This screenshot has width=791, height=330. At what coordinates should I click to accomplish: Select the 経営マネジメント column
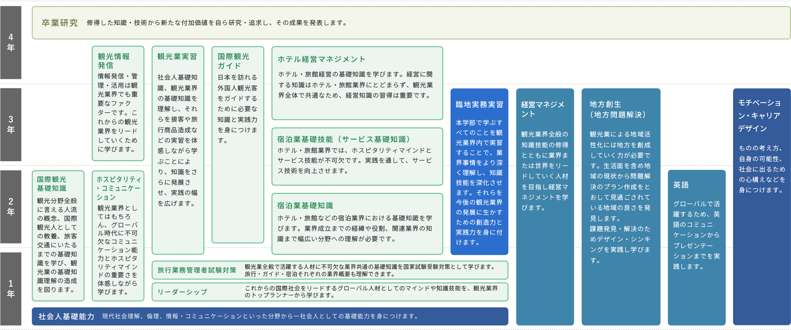(x=545, y=207)
